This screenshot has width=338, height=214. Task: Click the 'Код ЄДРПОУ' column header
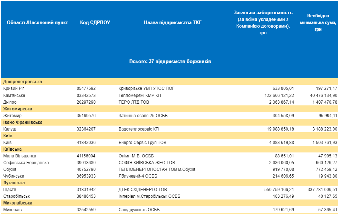95,22
